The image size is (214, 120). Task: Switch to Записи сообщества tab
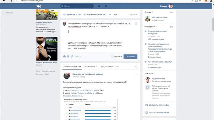click(x=72, y=67)
